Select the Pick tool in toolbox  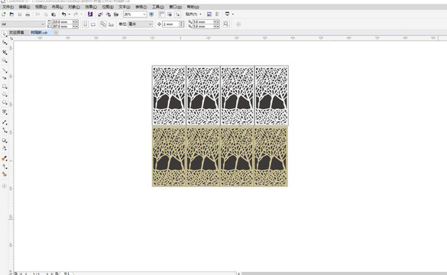click(5, 34)
